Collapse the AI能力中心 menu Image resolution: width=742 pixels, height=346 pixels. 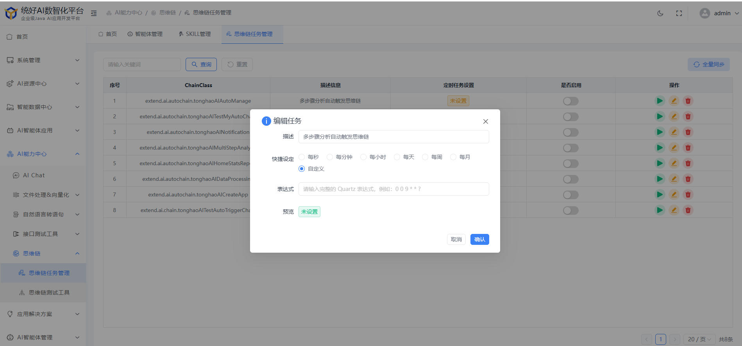tap(43, 154)
